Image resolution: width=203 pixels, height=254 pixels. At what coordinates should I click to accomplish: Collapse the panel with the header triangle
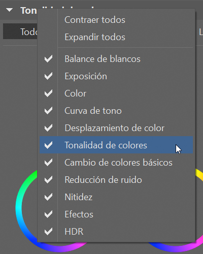9,10
